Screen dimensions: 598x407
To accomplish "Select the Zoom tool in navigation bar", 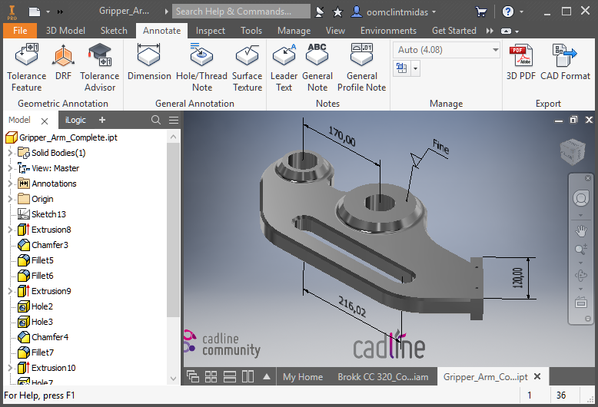I will (x=581, y=250).
